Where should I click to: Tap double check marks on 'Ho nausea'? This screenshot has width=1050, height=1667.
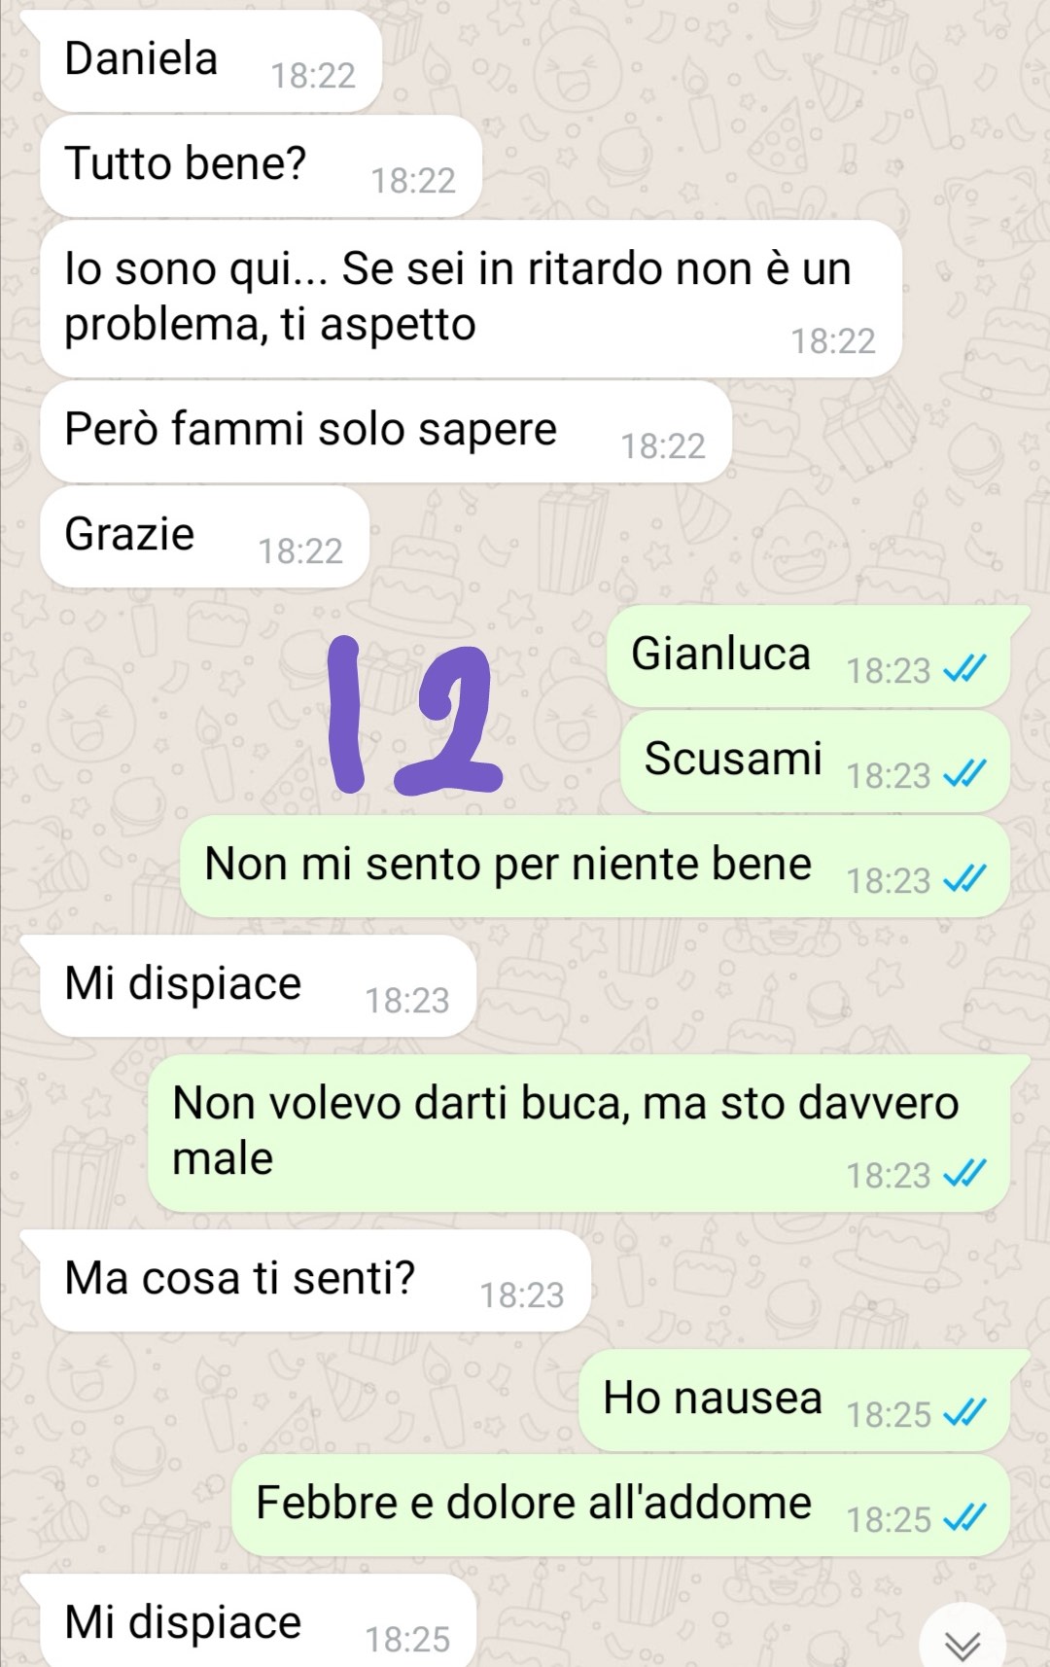[965, 1412]
